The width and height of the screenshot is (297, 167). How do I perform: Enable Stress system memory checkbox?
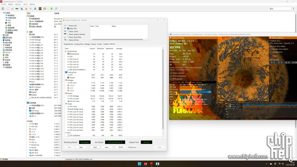coord(68,34)
